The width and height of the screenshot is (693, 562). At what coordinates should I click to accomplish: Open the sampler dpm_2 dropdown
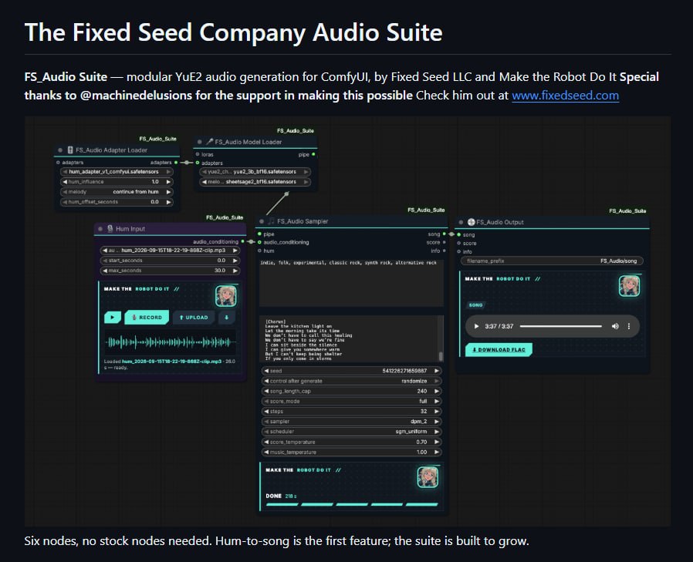351,421
